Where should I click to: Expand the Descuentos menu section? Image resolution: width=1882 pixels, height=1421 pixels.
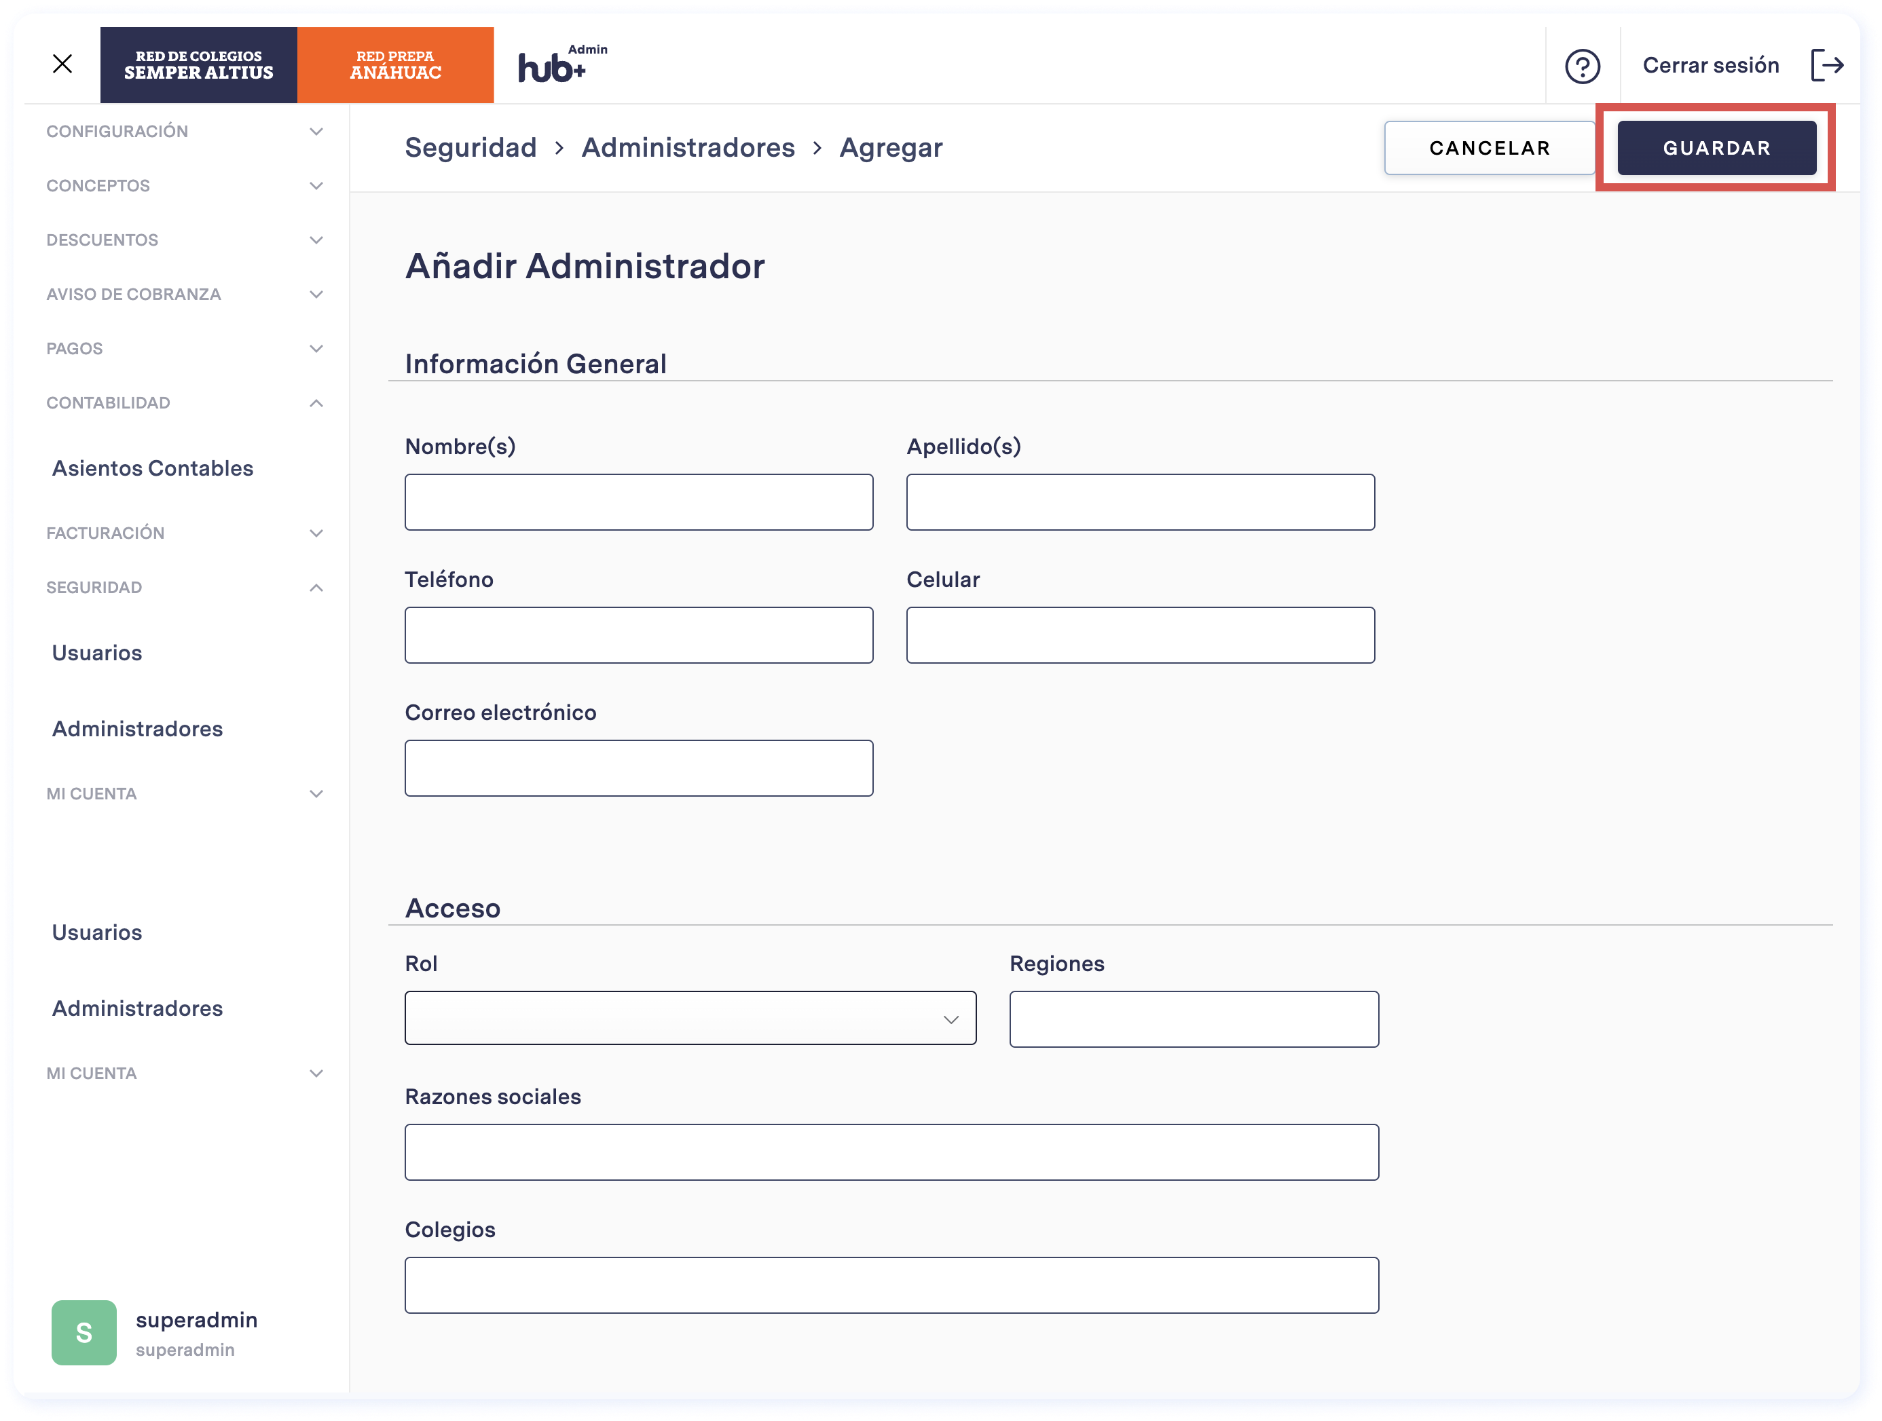point(185,240)
